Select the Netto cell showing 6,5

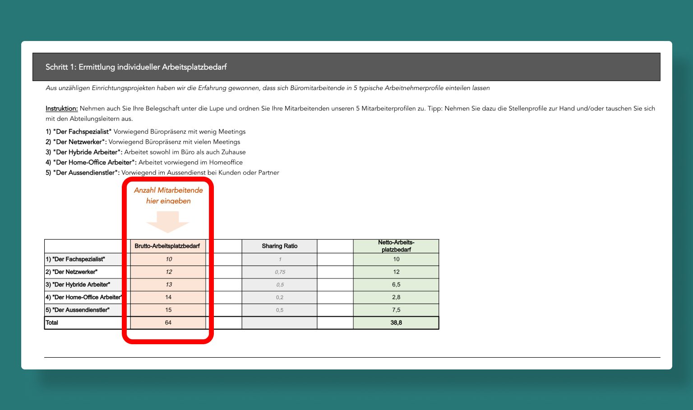pos(396,285)
